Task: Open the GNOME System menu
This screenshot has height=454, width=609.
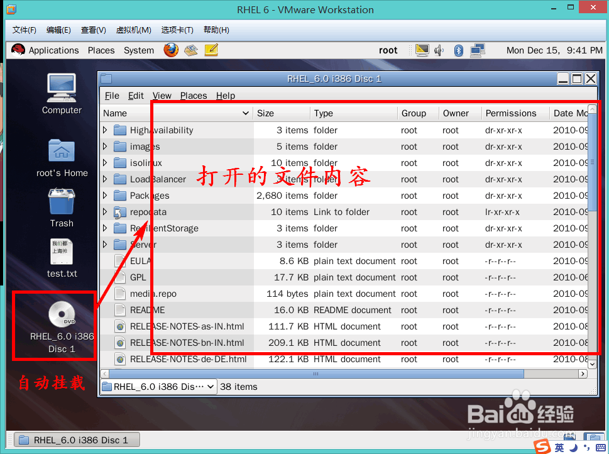Action: (x=139, y=50)
